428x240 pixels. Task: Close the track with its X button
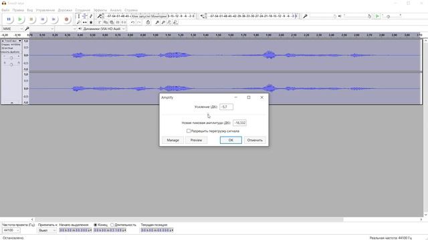(3, 41)
